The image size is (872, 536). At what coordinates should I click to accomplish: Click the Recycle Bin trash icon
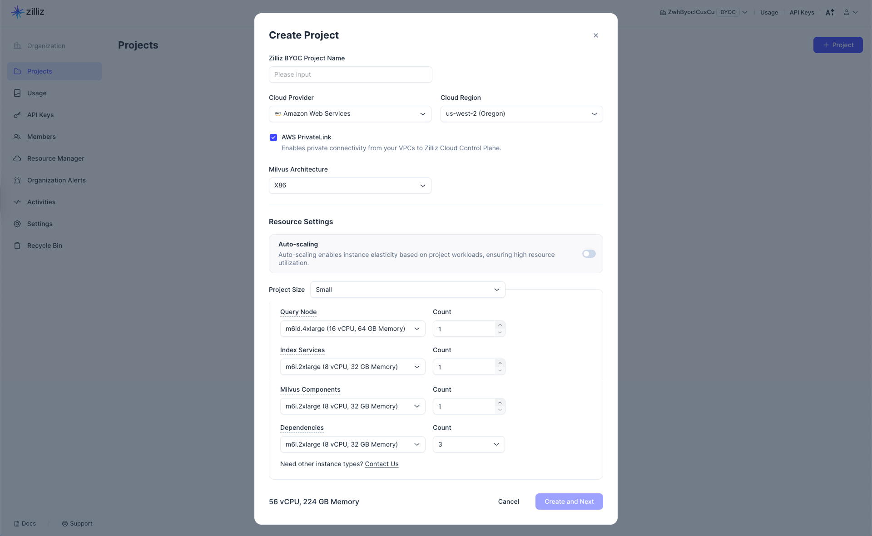(17, 246)
